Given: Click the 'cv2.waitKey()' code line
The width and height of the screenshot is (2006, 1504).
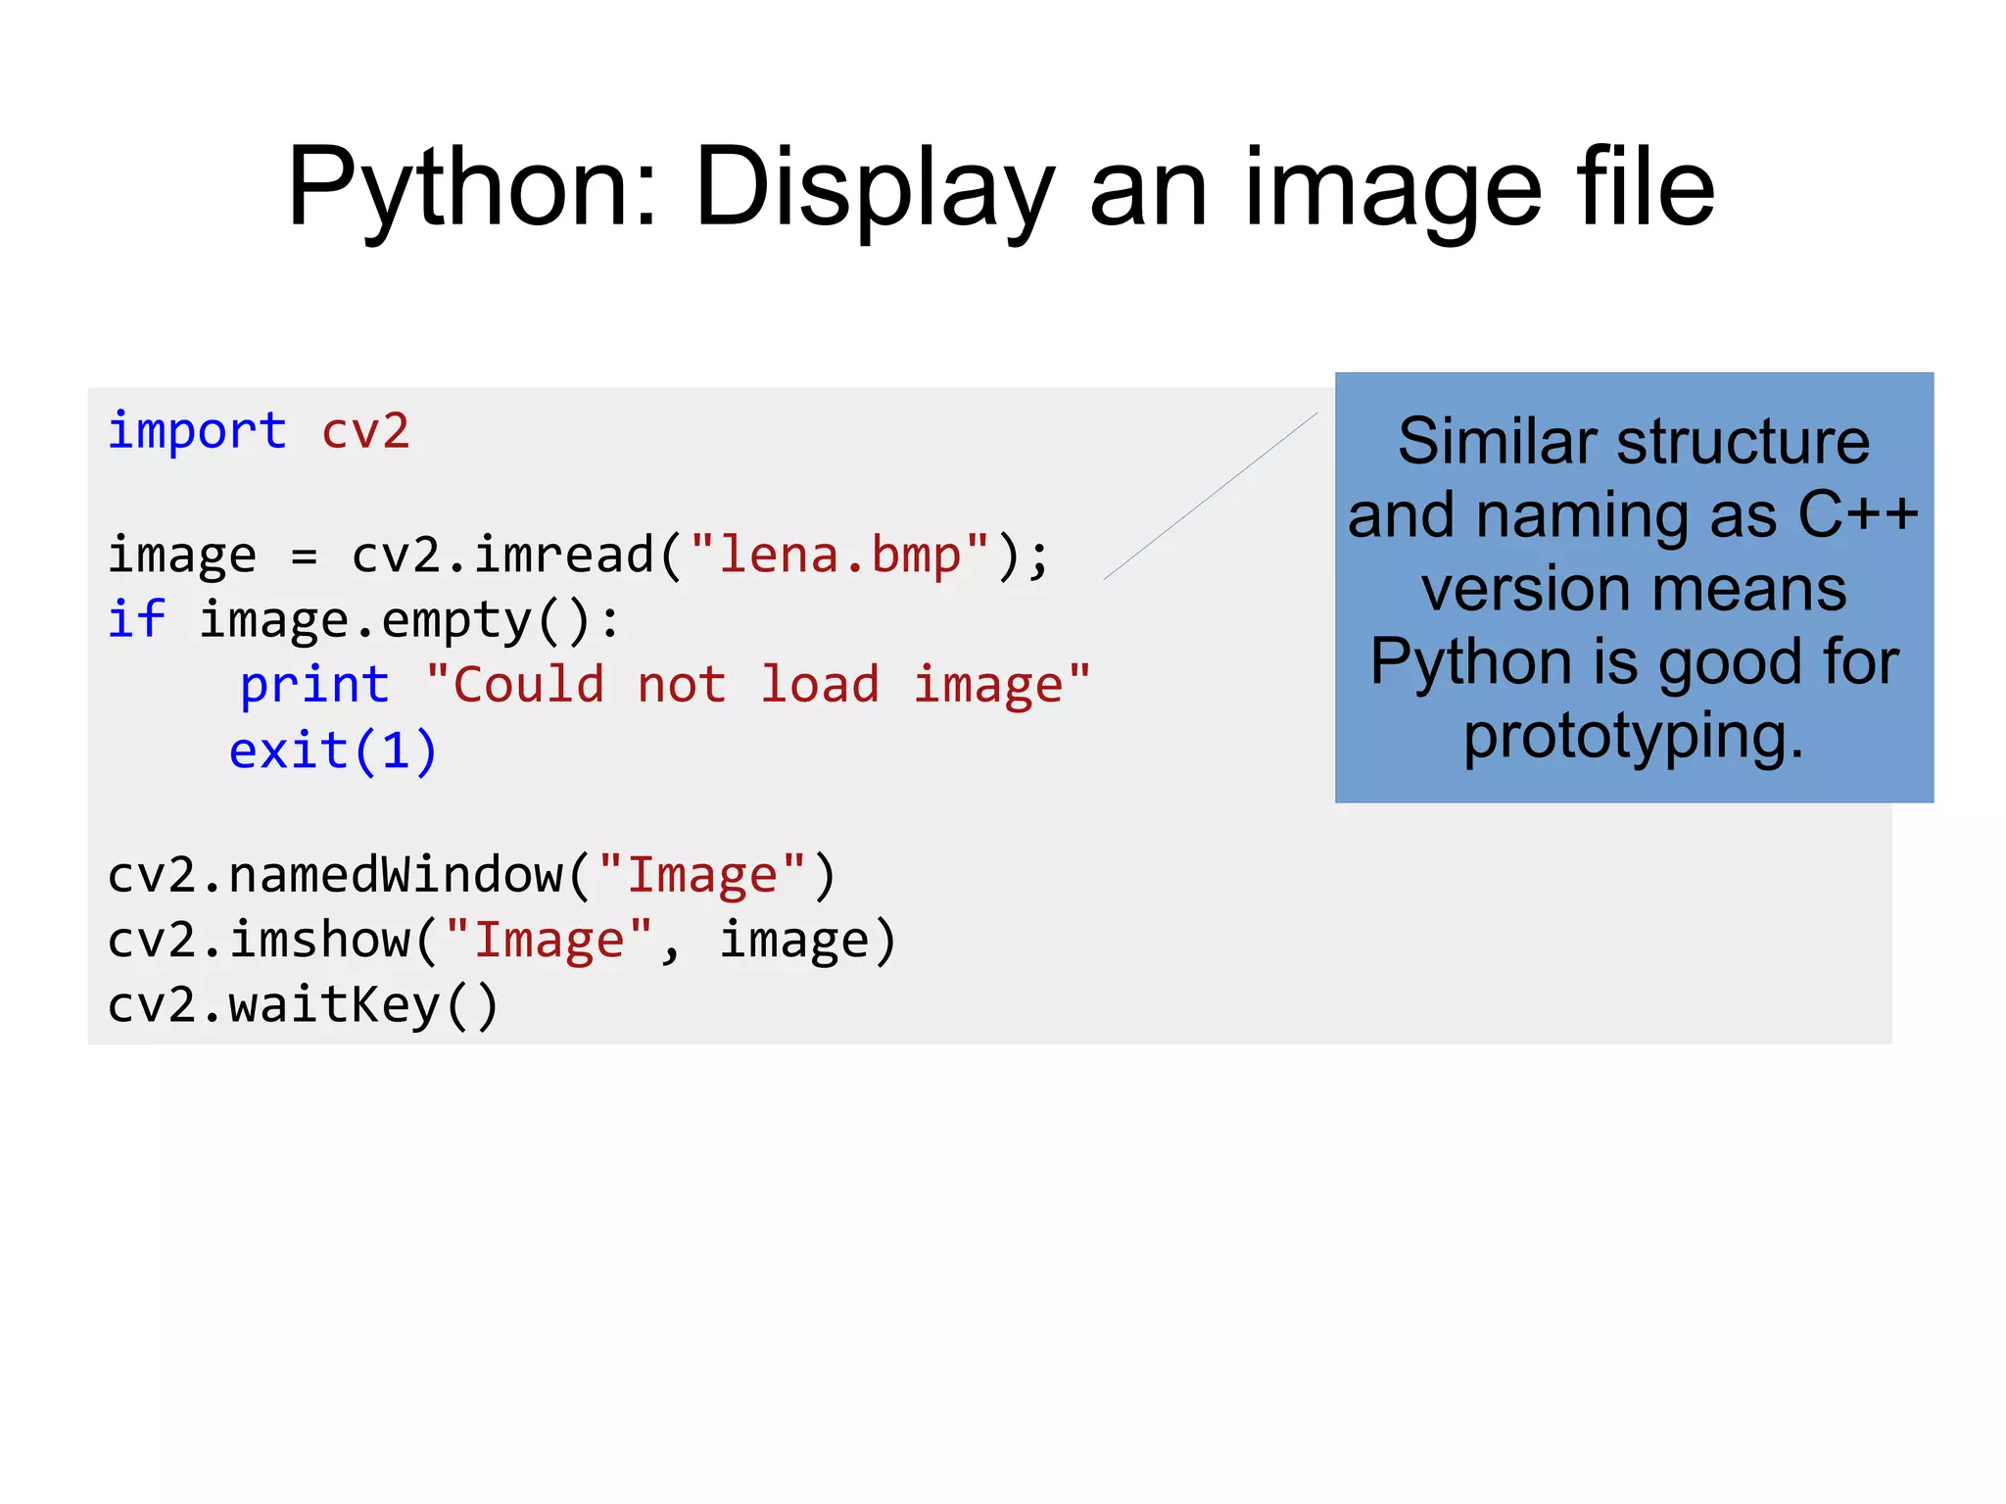Looking at the screenshot, I should [x=304, y=1006].
